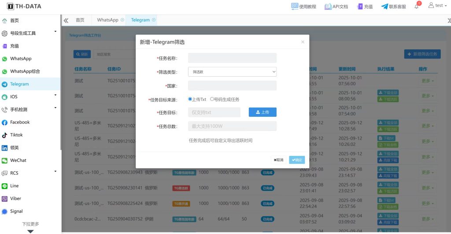Close the 新增-Telegram筛选 dialog
The width and height of the screenshot is (451, 234).
point(303,42)
